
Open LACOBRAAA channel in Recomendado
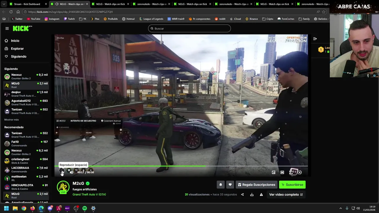point(26,170)
